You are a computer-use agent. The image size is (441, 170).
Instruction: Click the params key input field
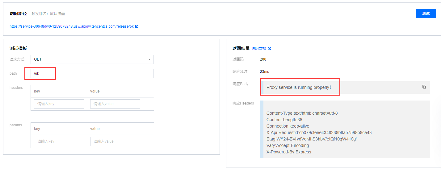[59, 141]
